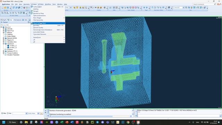Select Split at Intersections entry

point(48,16)
